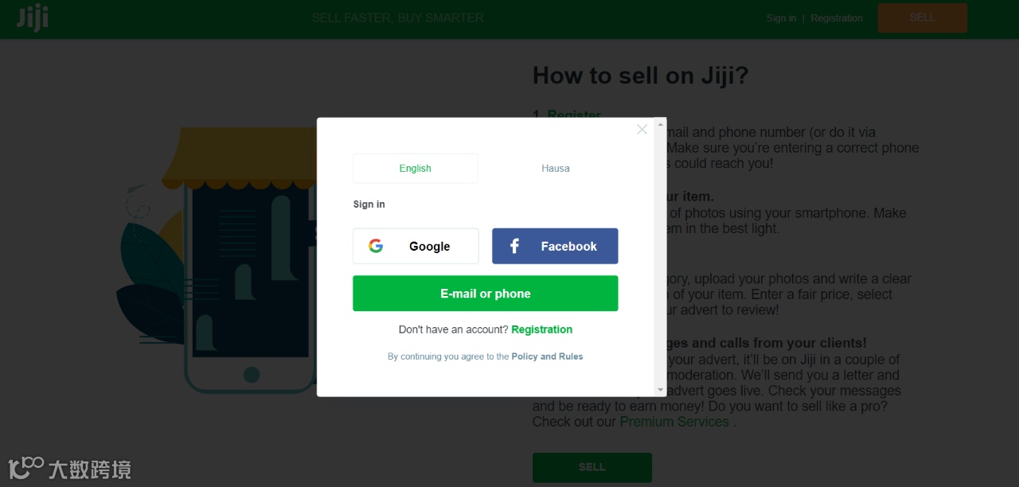Click the orange SELL header button
This screenshot has width=1019, height=487.
tap(923, 18)
